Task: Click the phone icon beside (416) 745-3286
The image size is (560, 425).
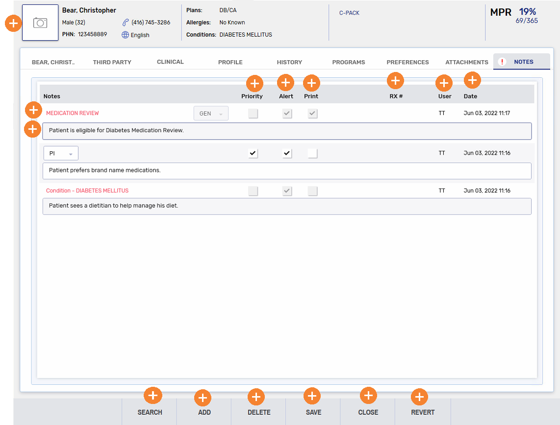Action: pos(126,23)
